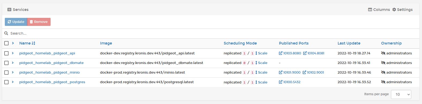
Task: Open Items per page dropdown
Action: [x=401, y=94]
